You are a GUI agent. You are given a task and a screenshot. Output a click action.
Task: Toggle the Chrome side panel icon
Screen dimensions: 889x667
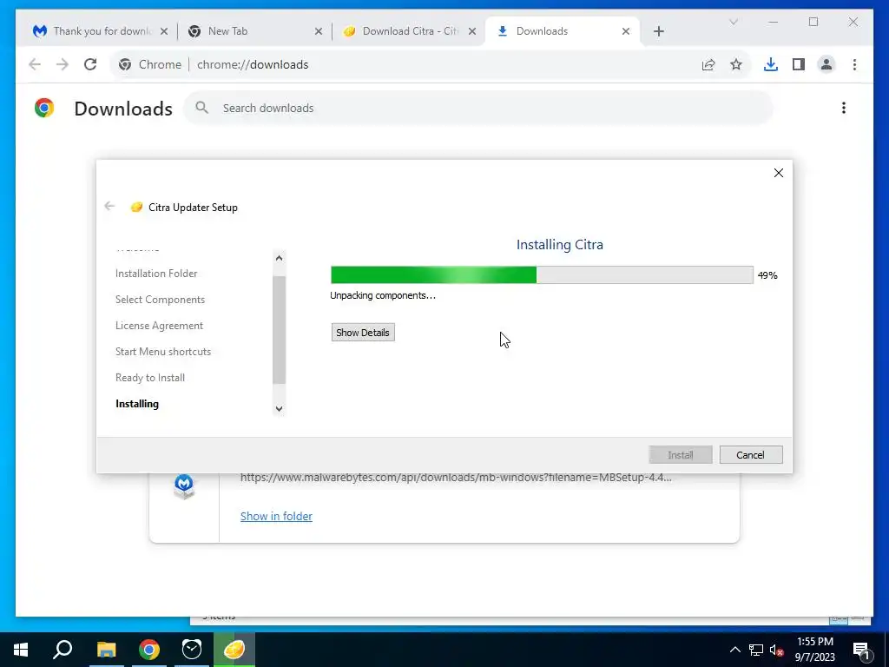pyautogui.click(x=799, y=64)
